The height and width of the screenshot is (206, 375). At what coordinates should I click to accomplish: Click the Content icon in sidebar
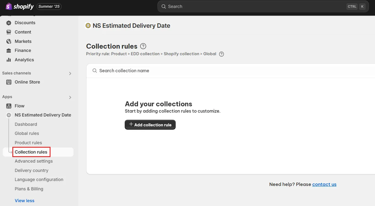coord(9,32)
